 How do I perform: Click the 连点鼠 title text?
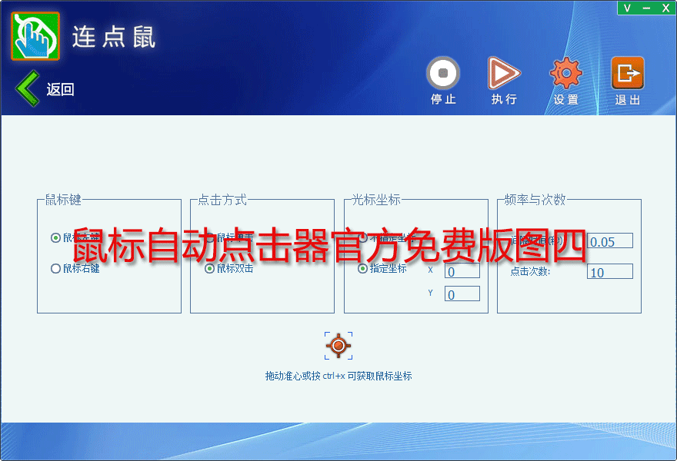tap(114, 37)
